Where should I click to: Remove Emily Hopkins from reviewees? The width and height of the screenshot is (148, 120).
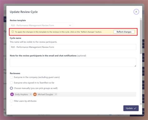click(31, 94)
